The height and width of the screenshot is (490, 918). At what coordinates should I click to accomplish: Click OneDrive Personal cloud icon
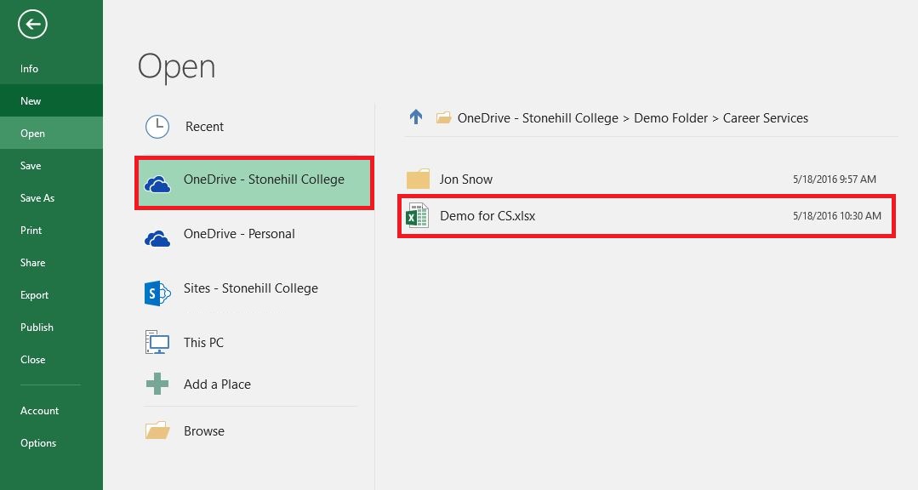(x=157, y=239)
